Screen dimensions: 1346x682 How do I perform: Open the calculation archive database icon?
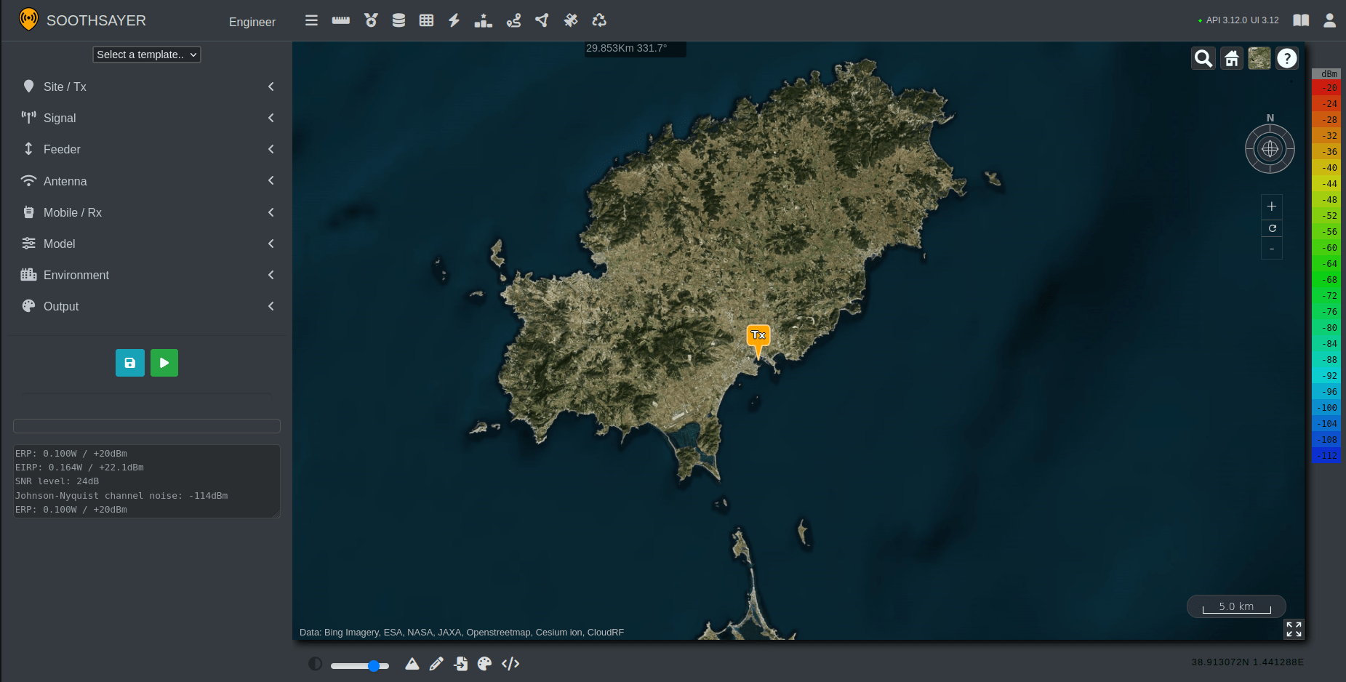pyautogui.click(x=398, y=20)
